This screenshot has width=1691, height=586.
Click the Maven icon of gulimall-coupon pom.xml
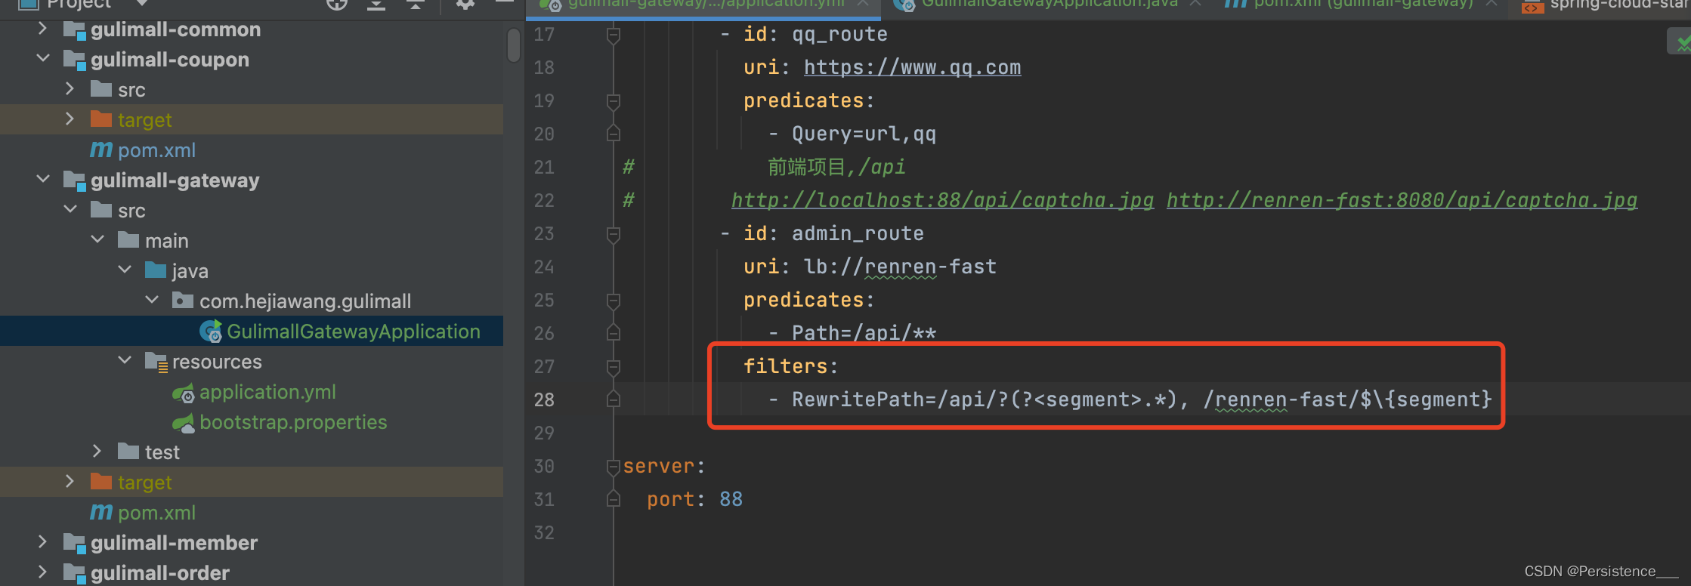[x=101, y=150]
